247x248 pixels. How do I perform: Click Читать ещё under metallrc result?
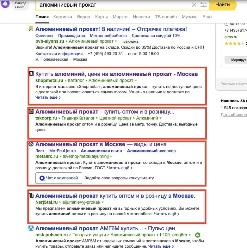point(120,168)
